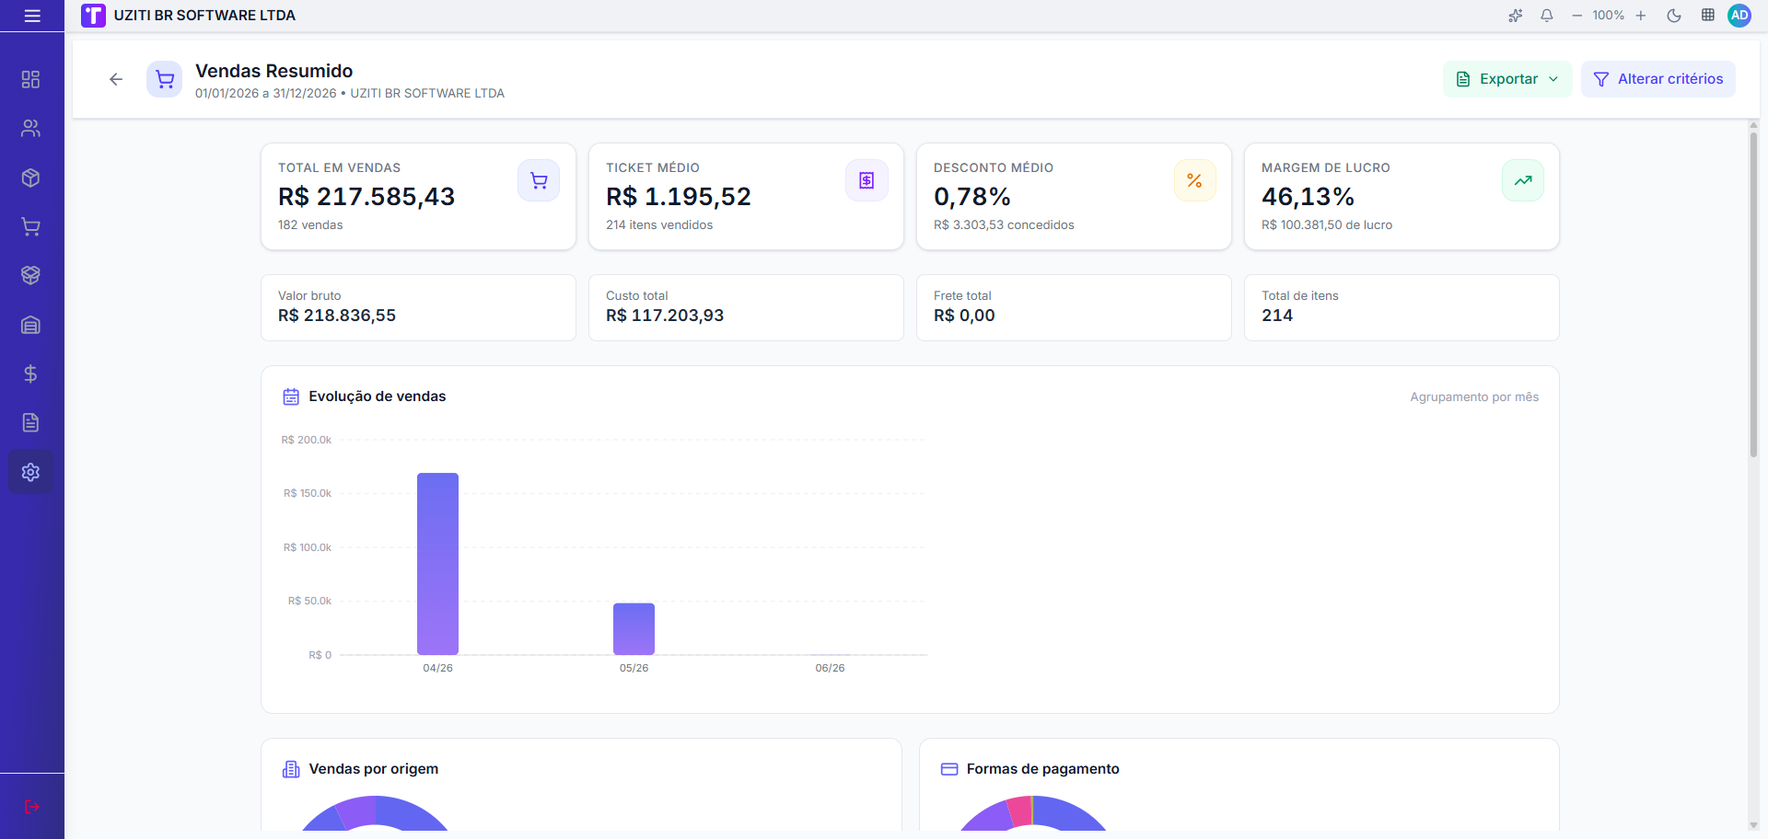Click the 100% zoom level text
Image resolution: width=1768 pixels, height=839 pixels.
pyautogui.click(x=1609, y=16)
